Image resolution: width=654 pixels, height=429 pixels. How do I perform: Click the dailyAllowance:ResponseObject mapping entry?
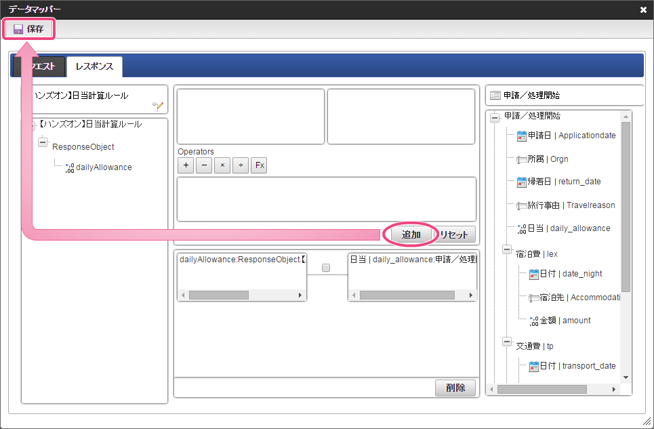(243, 260)
